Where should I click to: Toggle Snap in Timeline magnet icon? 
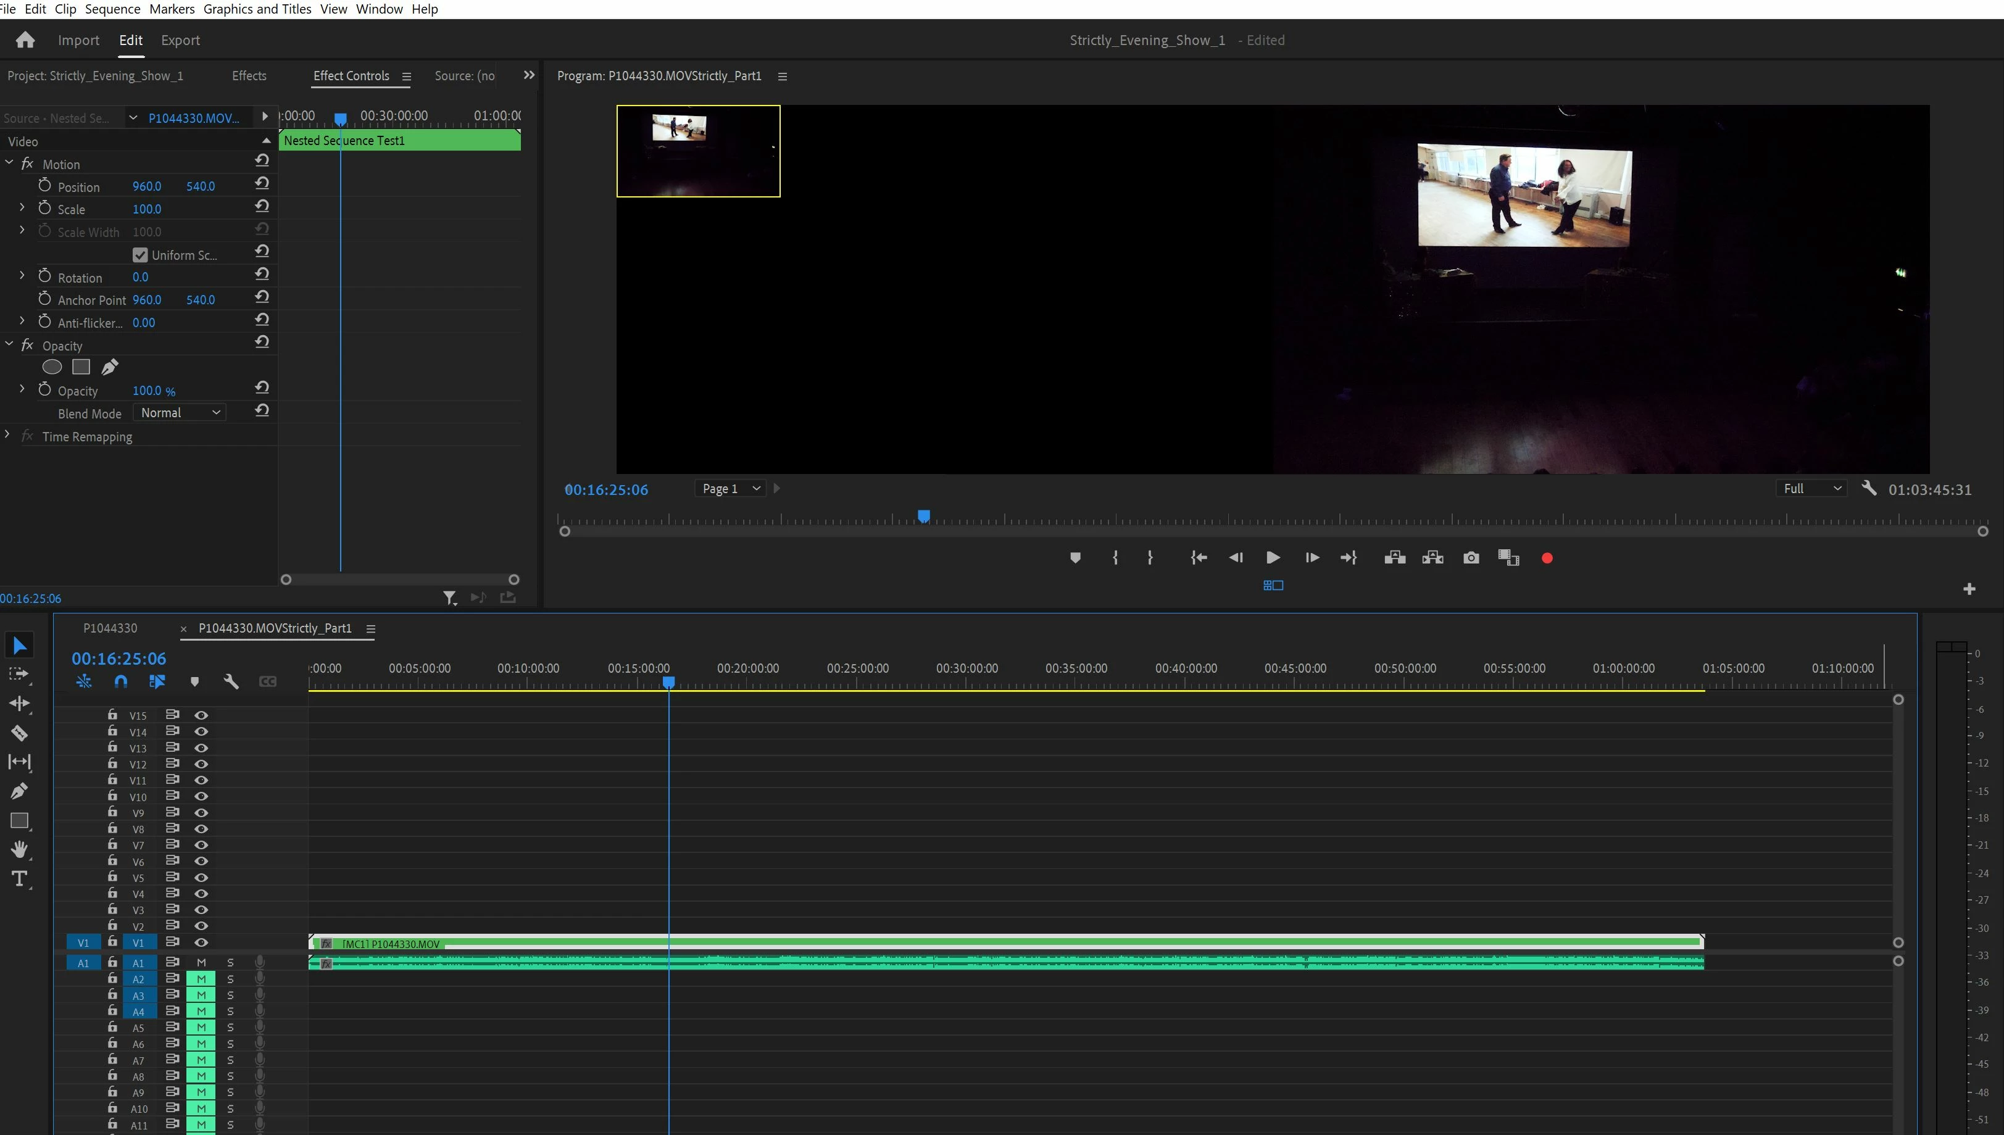click(x=120, y=681)
